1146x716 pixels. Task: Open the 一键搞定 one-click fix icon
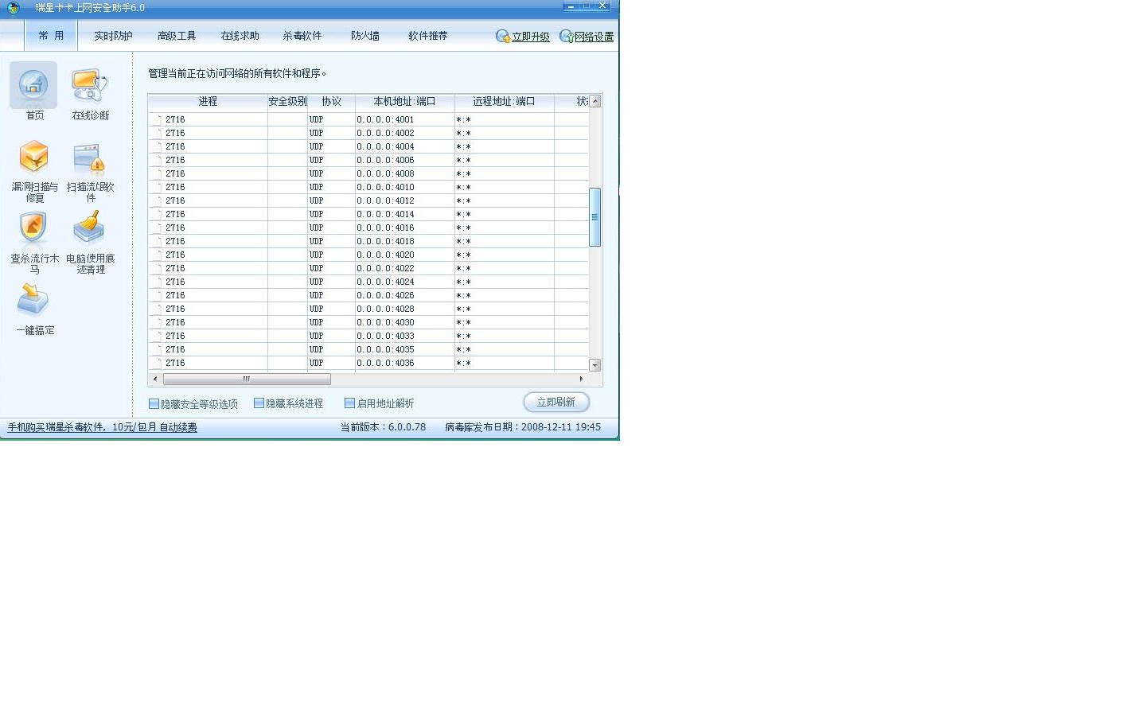pos(33,300)
